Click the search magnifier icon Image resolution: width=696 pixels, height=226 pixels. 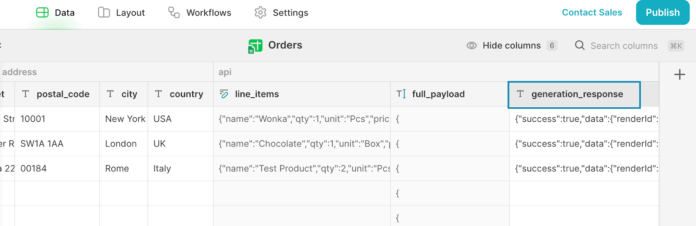click(x=580, y=45)
